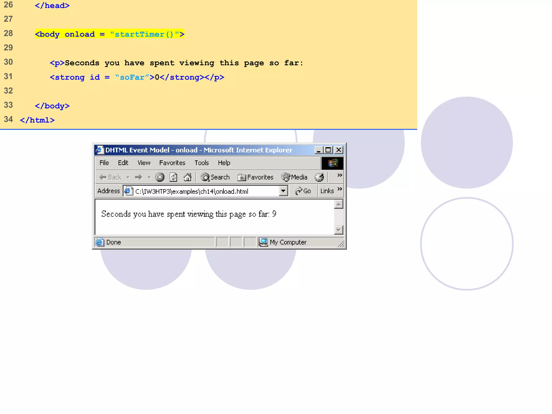
Task: Open the address bar dropdown arrow
Action: pos(283,191)
